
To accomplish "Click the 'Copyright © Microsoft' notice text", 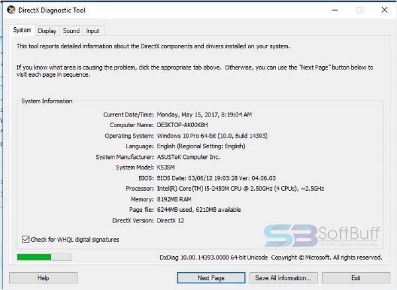I will point(301,258).
